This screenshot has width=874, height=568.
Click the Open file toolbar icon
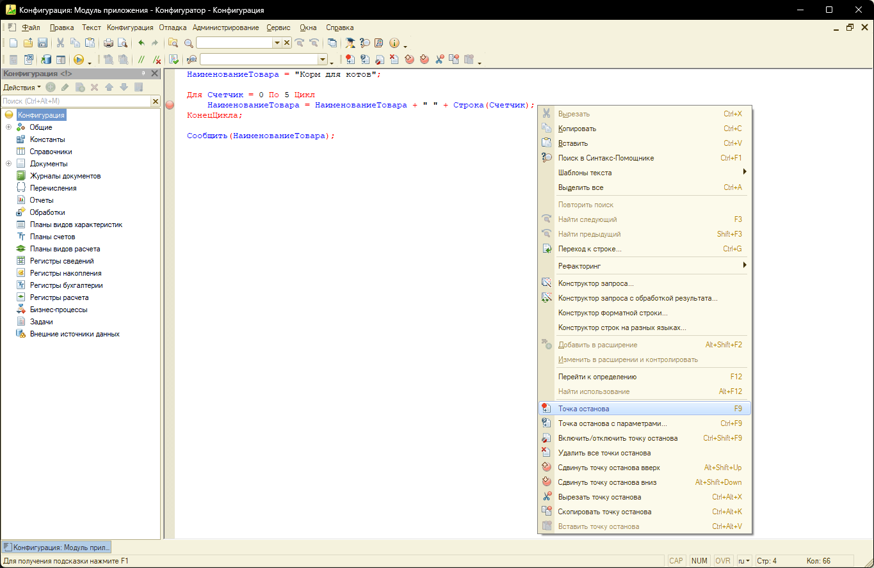coord(28,43)
